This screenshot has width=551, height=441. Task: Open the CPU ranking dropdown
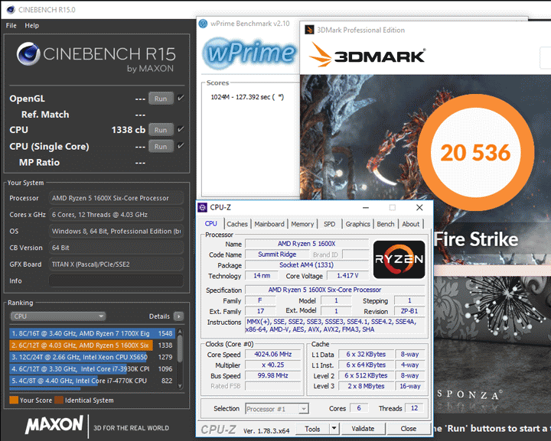[58, 316]
